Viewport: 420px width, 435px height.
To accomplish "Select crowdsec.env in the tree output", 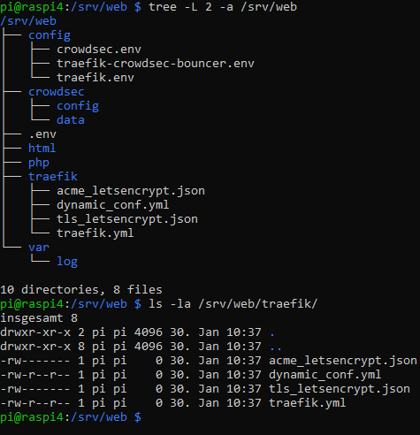I will click(99, 50).
